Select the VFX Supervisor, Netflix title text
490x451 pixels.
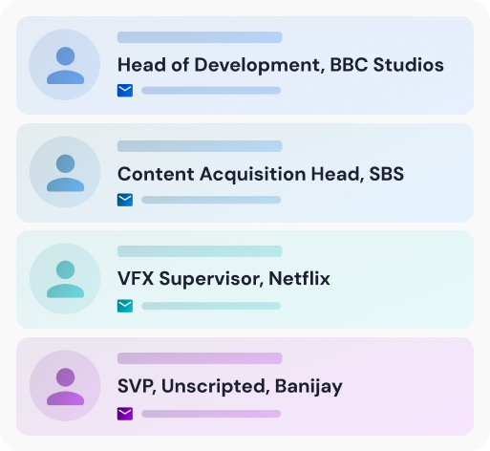224,279
